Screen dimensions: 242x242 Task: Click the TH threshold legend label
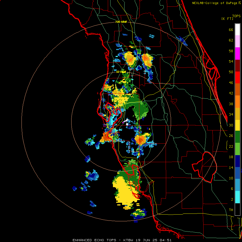click(x=231, y=210)
